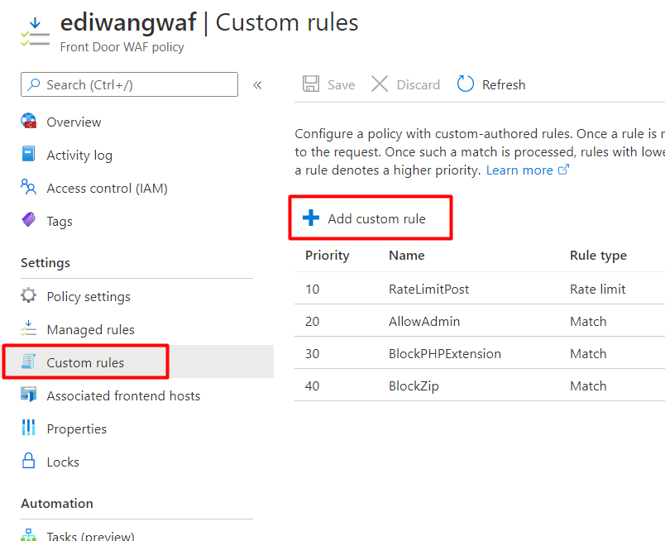Click the Activity log book icon
The width and height of the screenshot is (665, 541).
[28, 154]
